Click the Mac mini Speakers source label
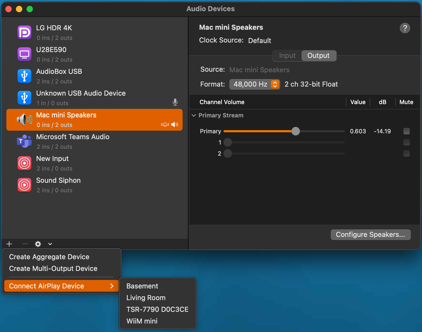422x332 pixels. click(x=259, y=70)
